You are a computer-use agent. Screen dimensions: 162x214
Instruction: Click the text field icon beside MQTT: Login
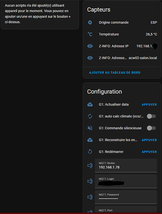tap(90, 181)
